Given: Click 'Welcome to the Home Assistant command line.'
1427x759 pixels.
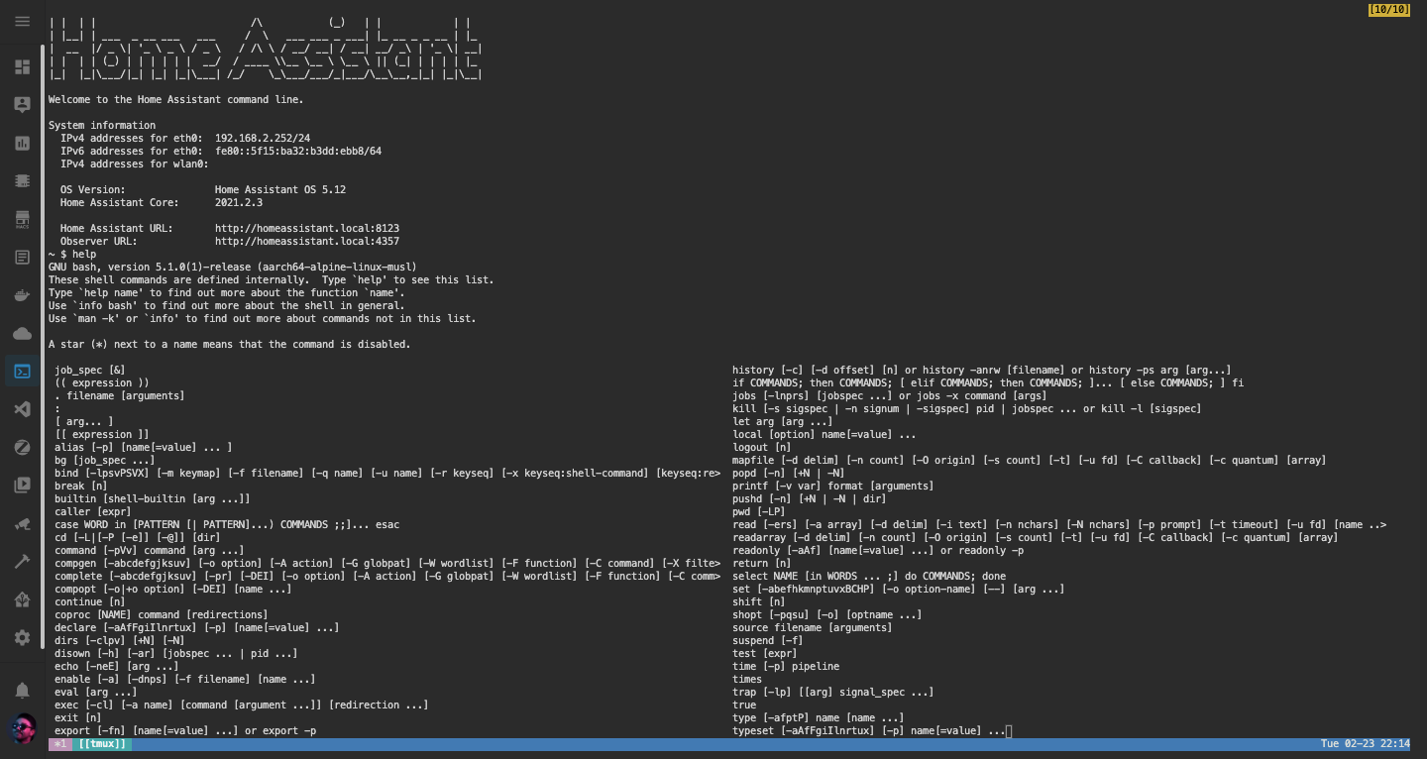Looking at the screenshot, I should pyautogui.click(x=176, y=100).
